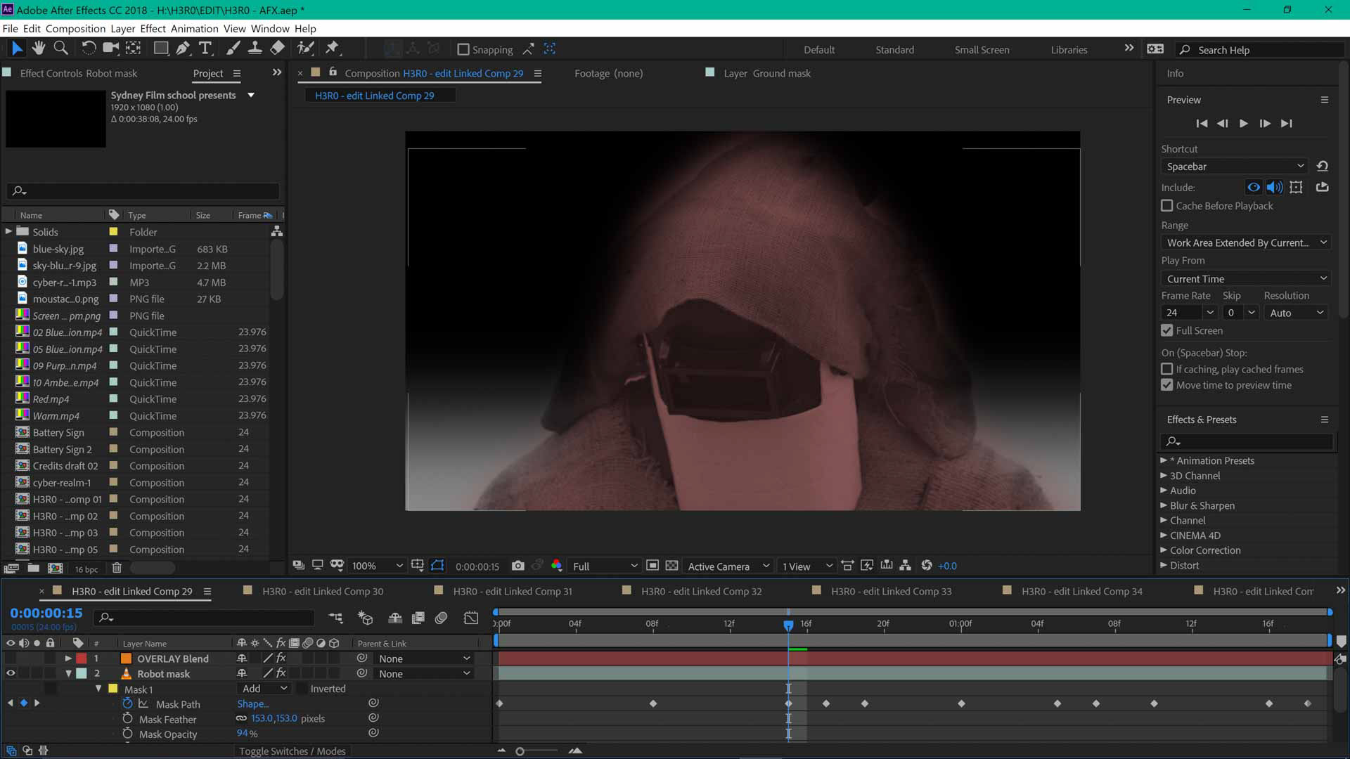Open the channel and color management button
1350x759 pixels.
coord(557,566)
